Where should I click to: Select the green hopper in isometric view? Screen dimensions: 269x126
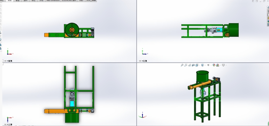pyautogui.click(x=202, y=76)
